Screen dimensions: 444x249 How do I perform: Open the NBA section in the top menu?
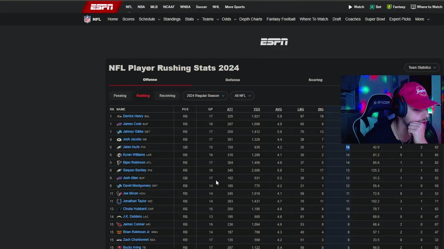point(141,7)
